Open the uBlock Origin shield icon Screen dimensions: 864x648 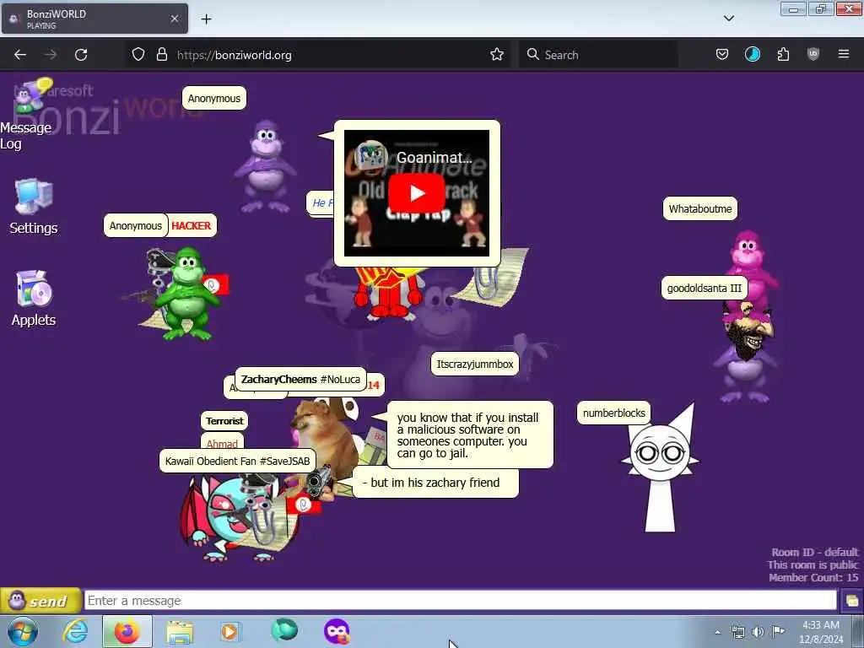tap(813, 55)
